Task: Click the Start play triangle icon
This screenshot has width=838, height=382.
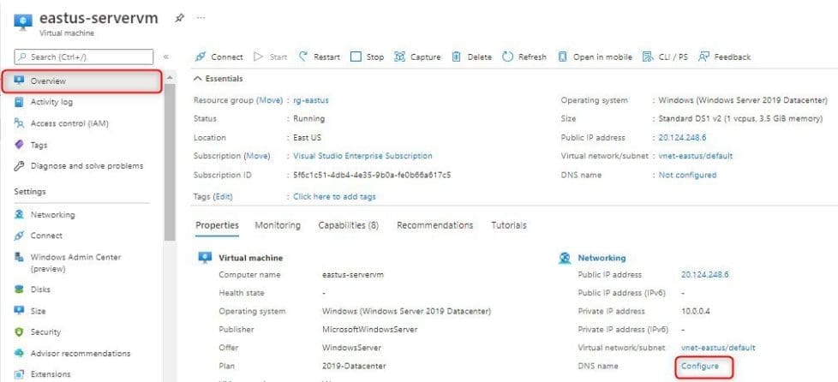Action: coord(258,57)
